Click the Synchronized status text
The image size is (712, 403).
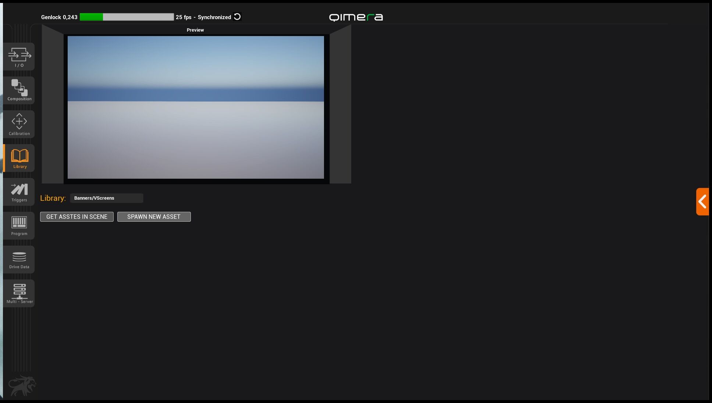click(214, 17)
